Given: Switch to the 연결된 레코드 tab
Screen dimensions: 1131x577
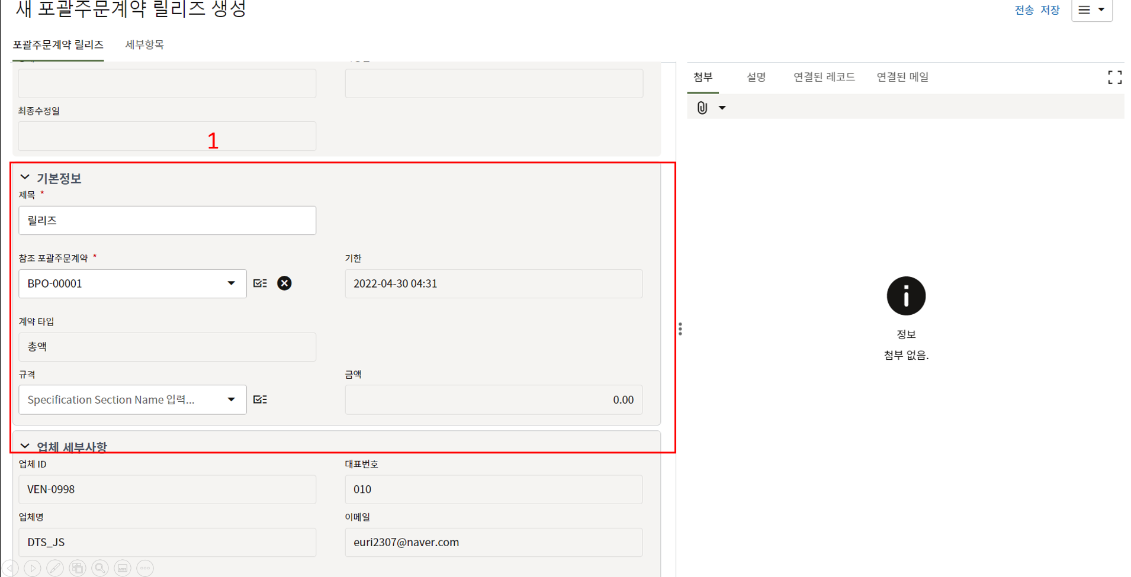Looking at the screenshot, I should pyautogui.click(x=824, y=77).
